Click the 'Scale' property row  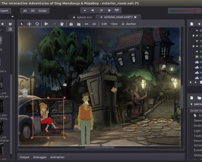[x=198, y=126]
